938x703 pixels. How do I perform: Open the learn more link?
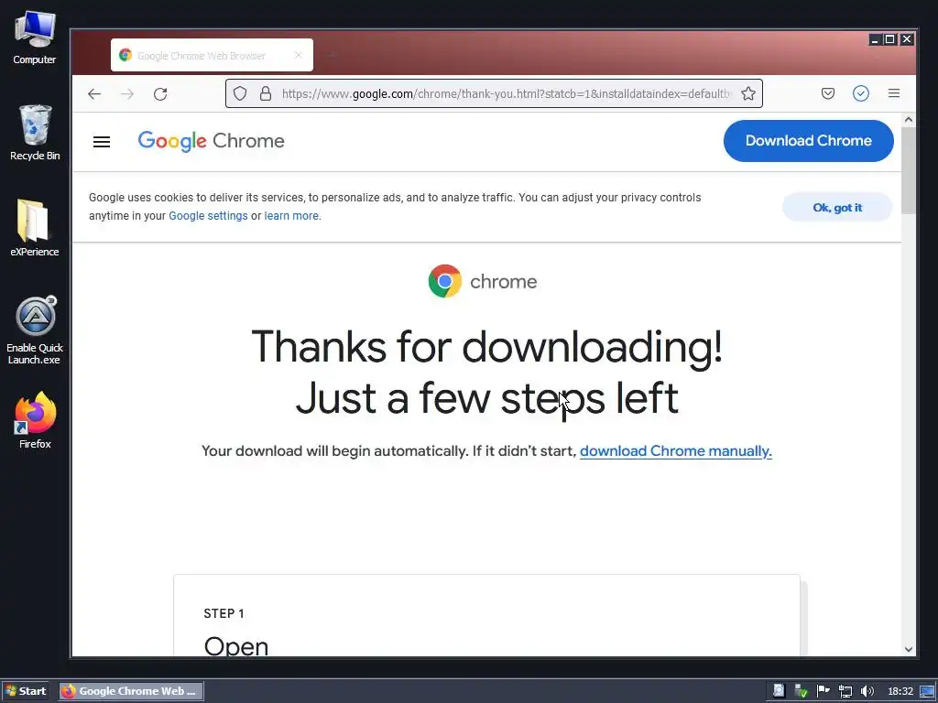click(x=291, y=216)
